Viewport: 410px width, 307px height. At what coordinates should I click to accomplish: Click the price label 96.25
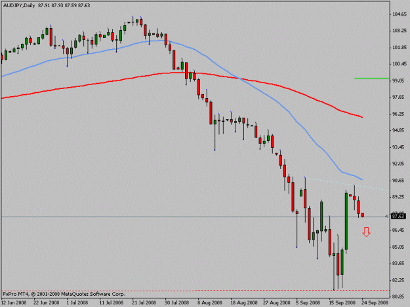pyautogui.click(x=400, y=114)
